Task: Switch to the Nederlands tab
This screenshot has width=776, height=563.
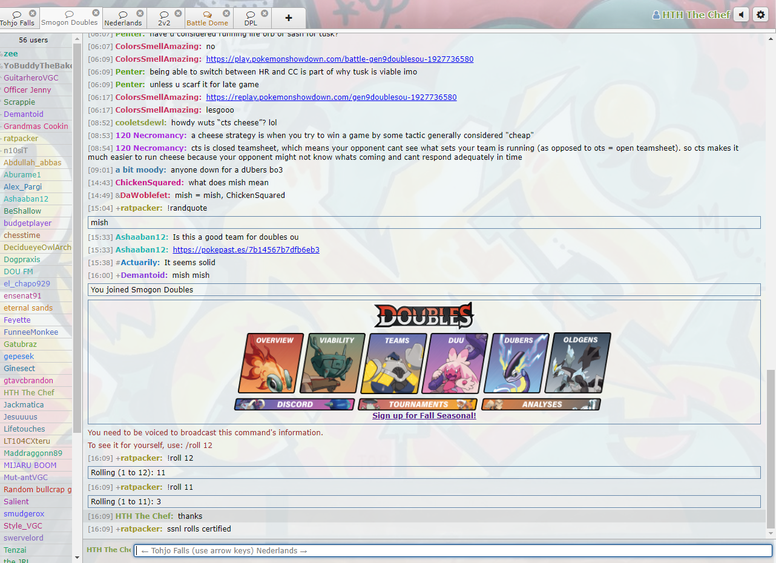Action: point(123,18)
